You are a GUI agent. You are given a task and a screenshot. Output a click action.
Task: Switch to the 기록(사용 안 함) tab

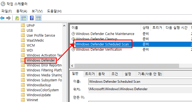click(150, 74)
